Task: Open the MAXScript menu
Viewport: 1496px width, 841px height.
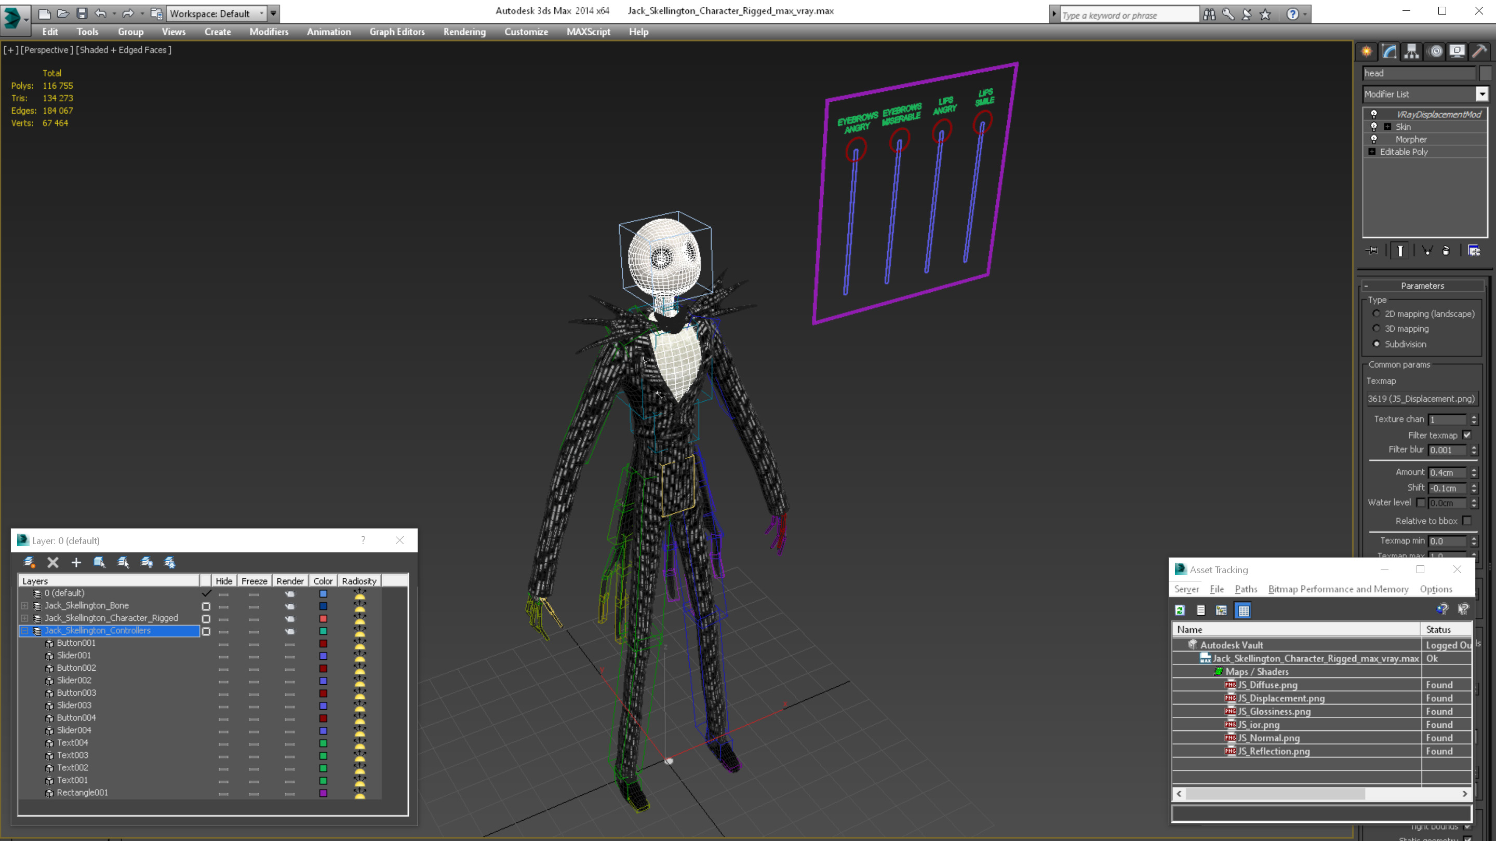Action: (x=589, y=32)
